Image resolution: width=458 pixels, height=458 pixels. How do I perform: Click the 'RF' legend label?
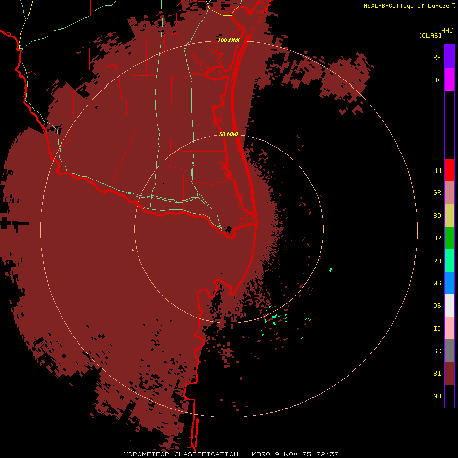click(x=437, y=58)
